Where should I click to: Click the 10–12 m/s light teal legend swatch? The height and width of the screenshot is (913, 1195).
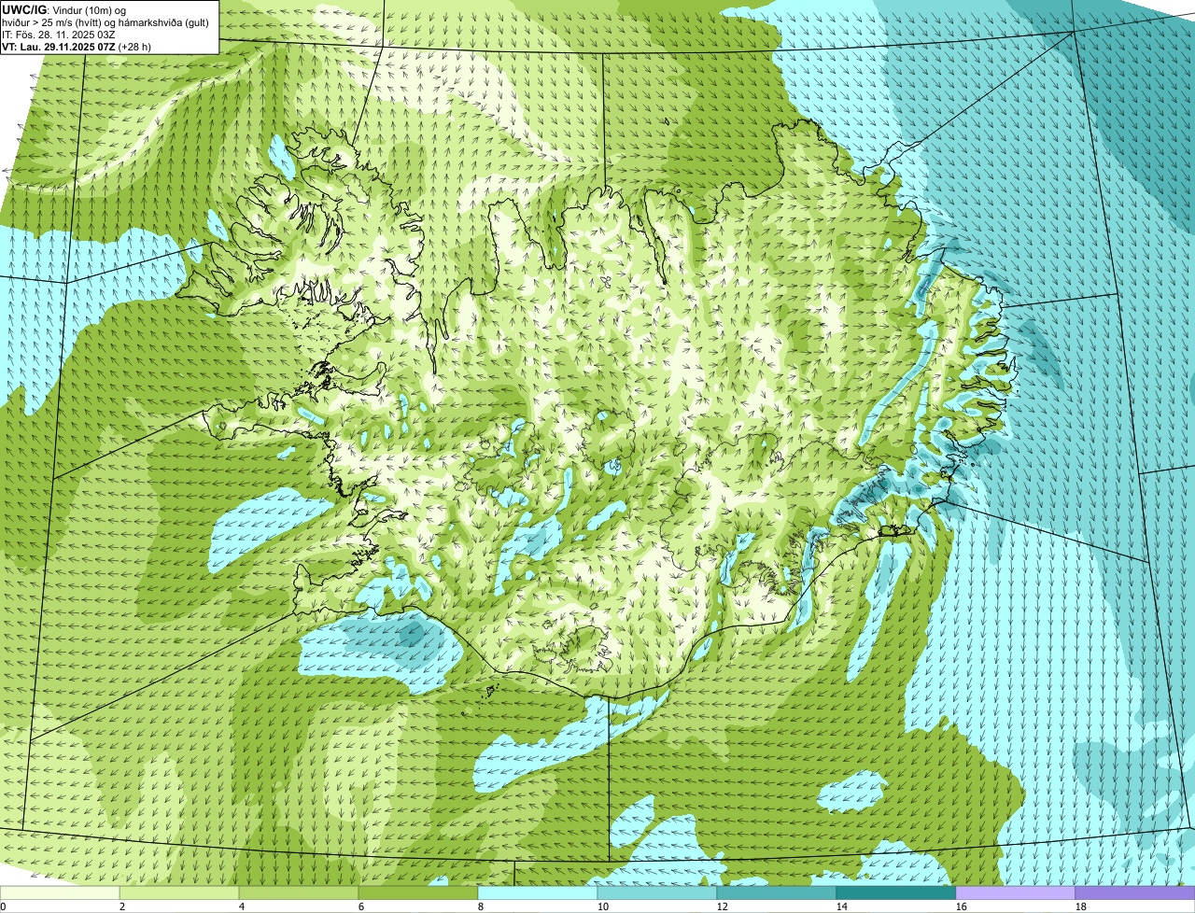(657, 892)
